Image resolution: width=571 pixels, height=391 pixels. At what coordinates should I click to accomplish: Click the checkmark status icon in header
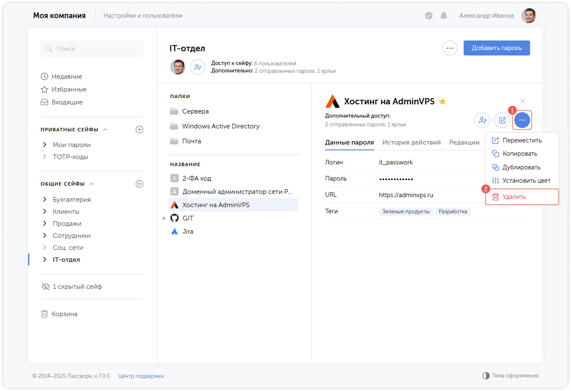pyautogui.click(x=429, y=16)
